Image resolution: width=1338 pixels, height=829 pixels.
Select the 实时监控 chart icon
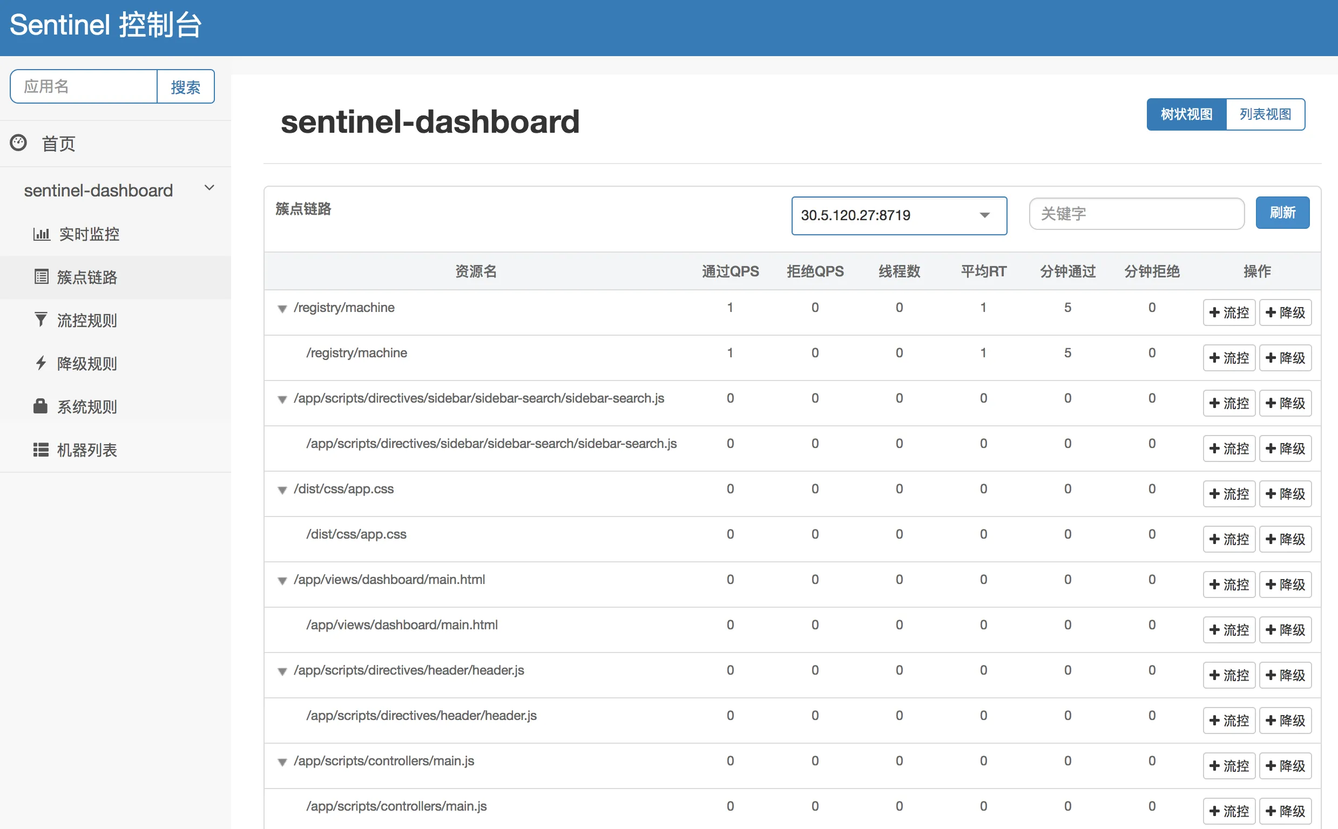(41, 234)
